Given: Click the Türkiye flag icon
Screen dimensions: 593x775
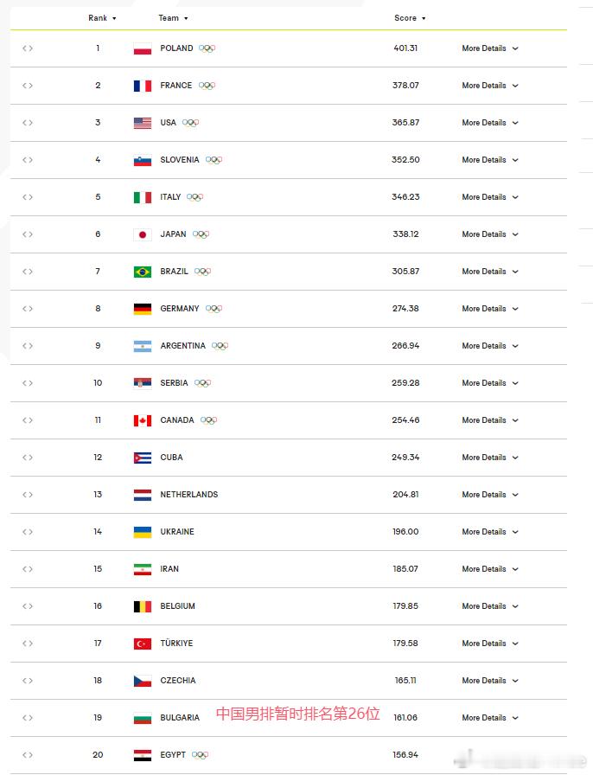Looking at the screenshot, I should [x=143, y=644].
